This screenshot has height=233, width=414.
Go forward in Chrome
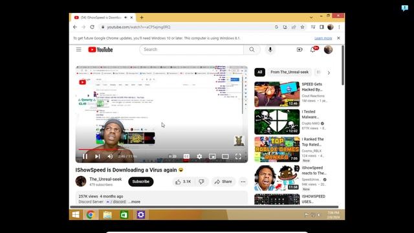pos(83,27)
